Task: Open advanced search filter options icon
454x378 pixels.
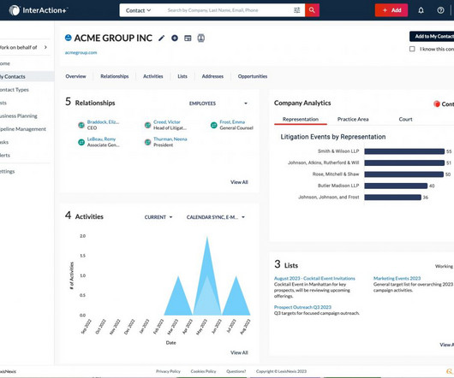Action: pos(296,10)
